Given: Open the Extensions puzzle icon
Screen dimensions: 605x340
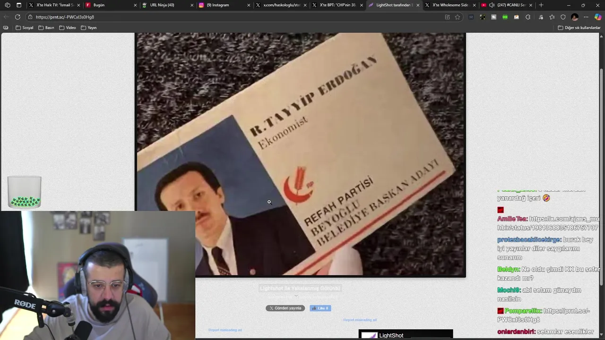Looking at the screenshot, I should pyautogui.click(x=528, y=17).
